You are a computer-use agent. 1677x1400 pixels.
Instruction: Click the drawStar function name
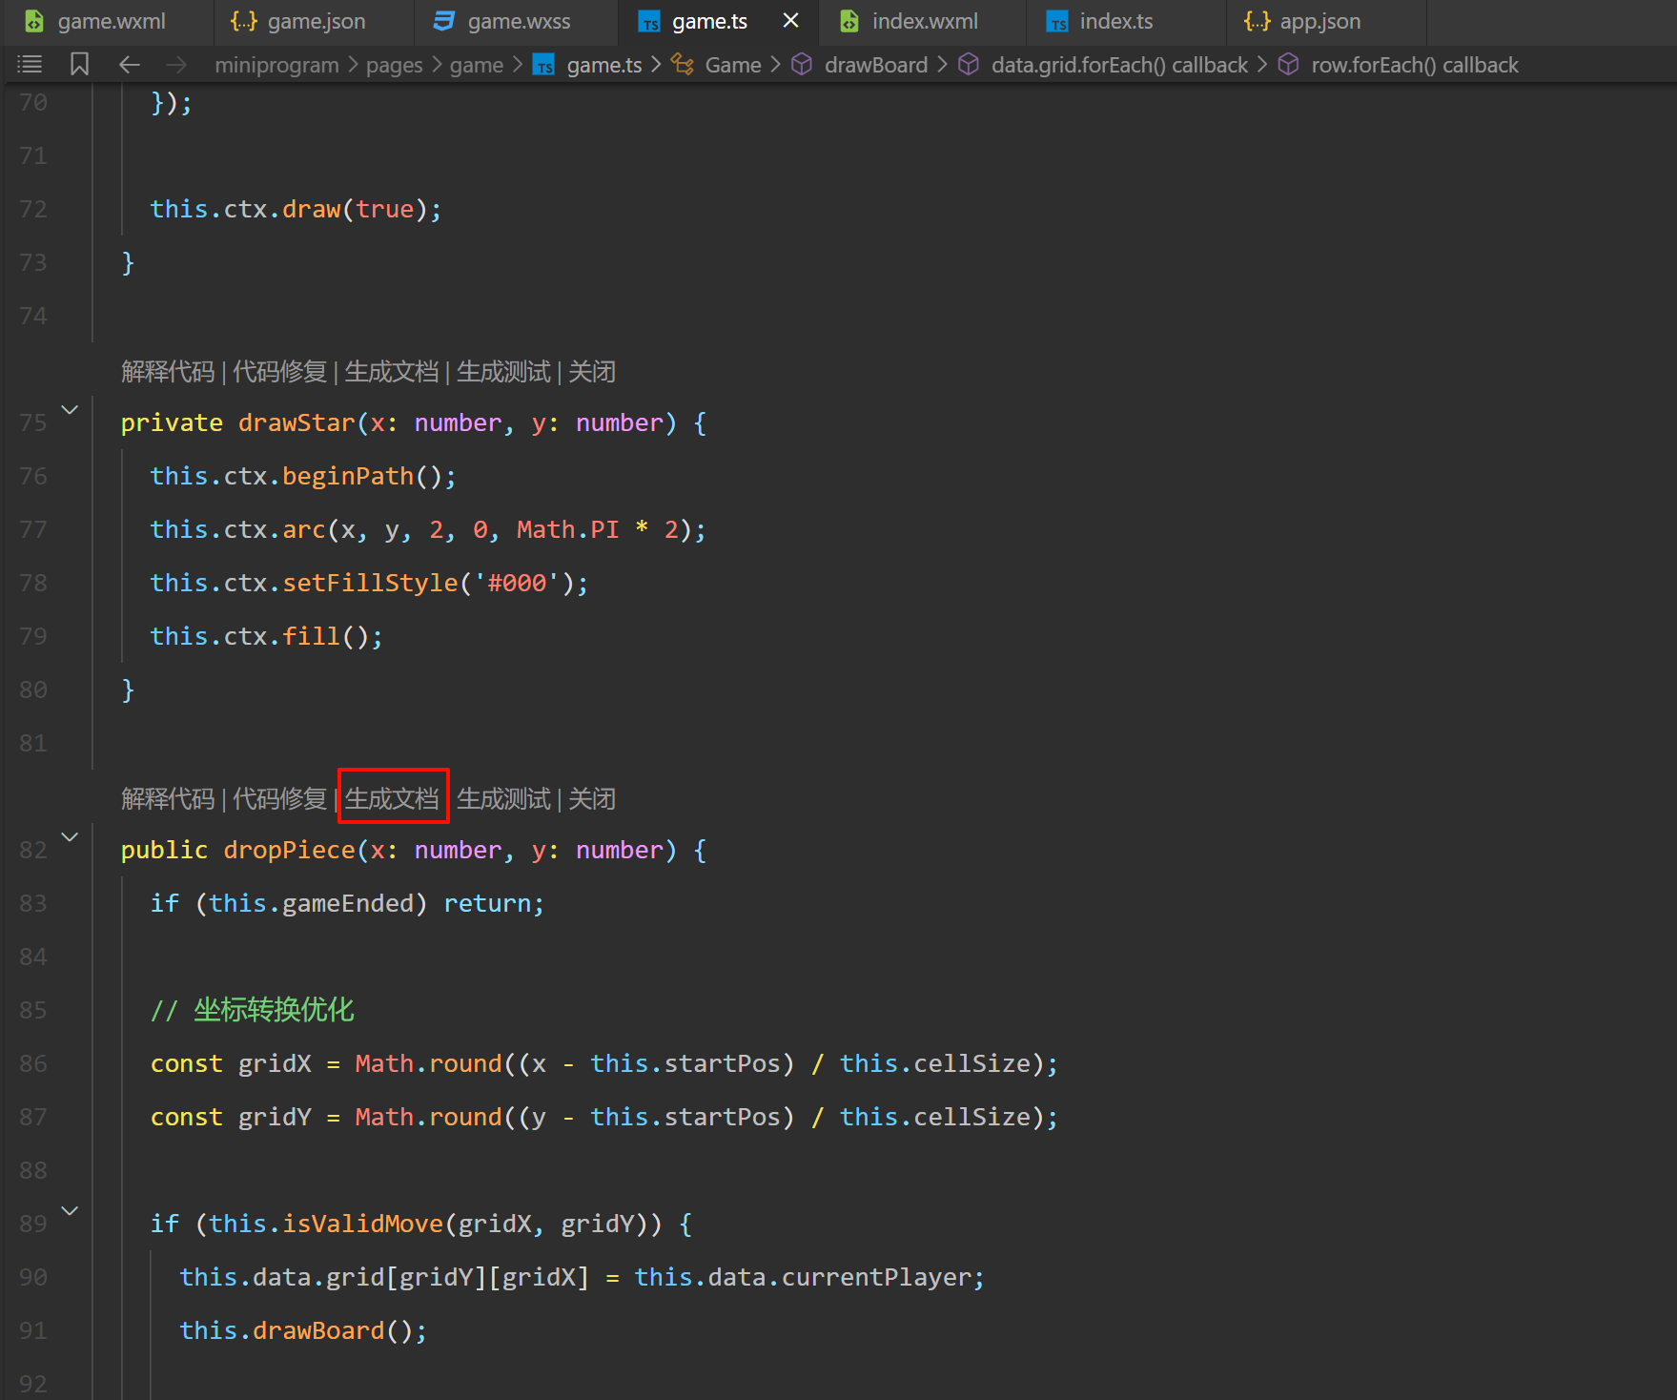pyautogui.click(x=297, y=422)
